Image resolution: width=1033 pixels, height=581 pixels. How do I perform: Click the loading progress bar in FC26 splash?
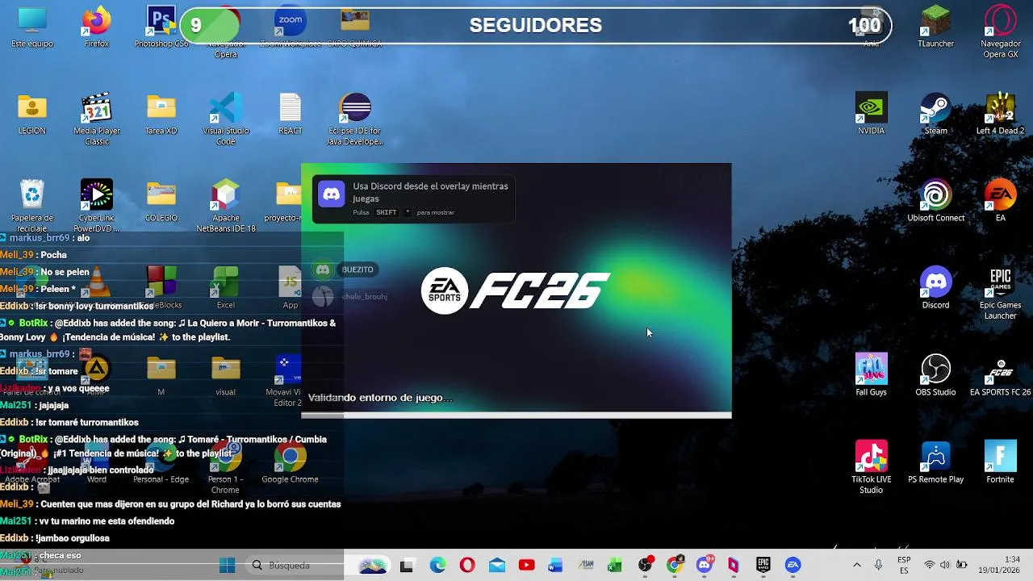516,416
